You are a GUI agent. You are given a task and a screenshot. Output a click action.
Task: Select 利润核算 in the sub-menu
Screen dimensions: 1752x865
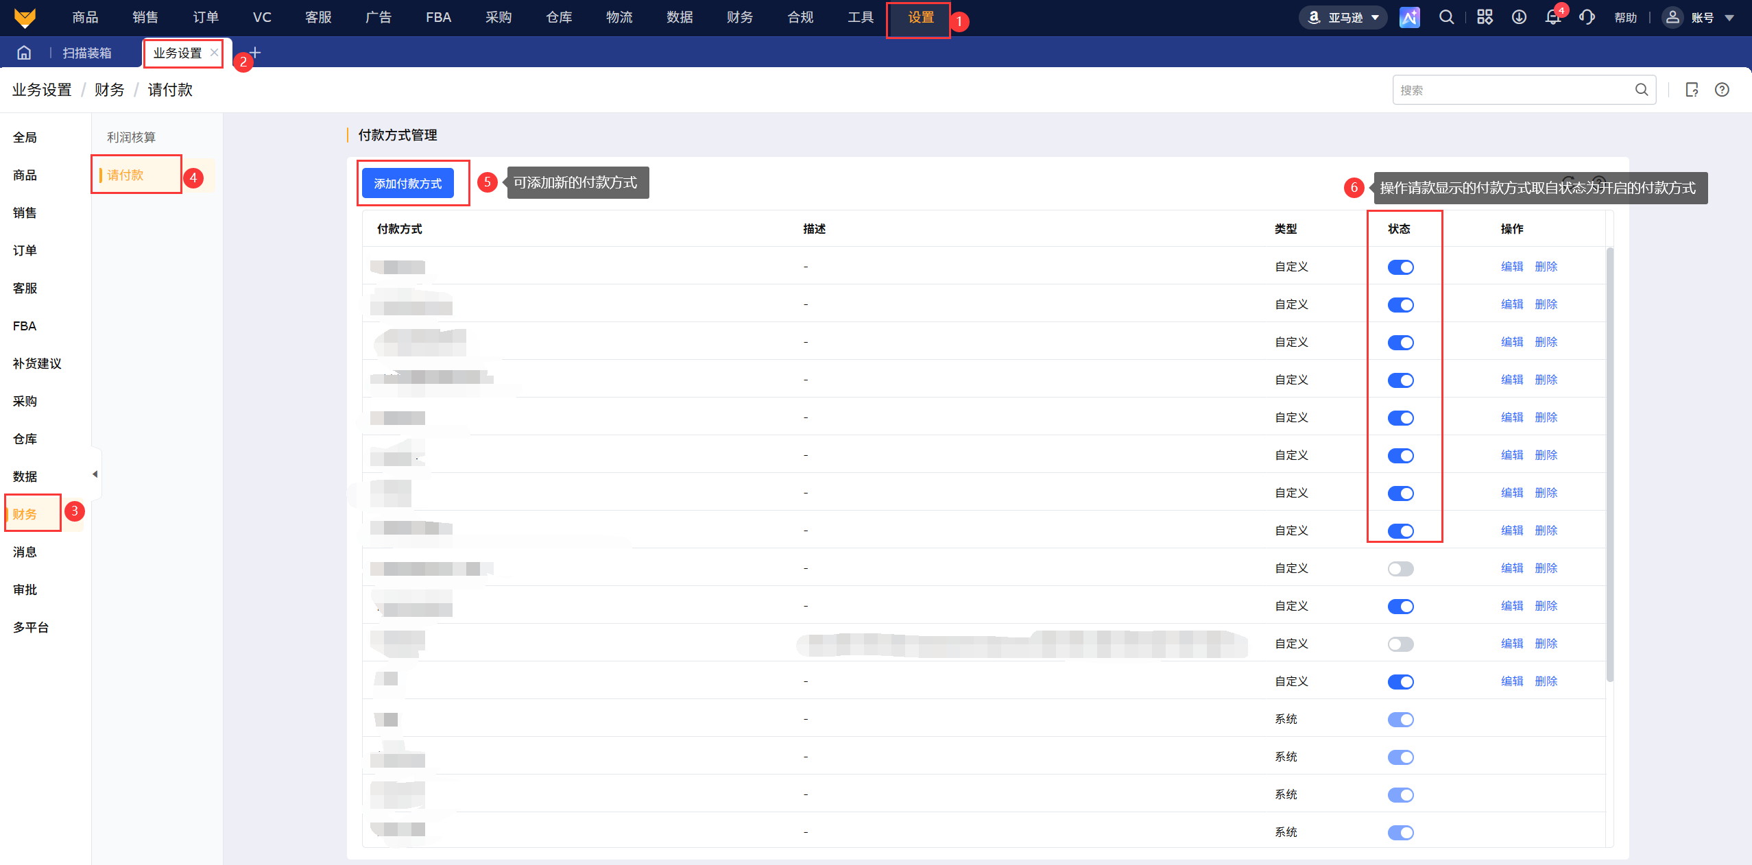coord(131,137)
